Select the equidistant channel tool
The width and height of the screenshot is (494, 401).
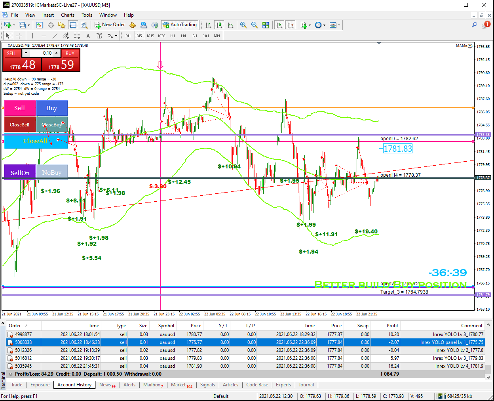66,36
